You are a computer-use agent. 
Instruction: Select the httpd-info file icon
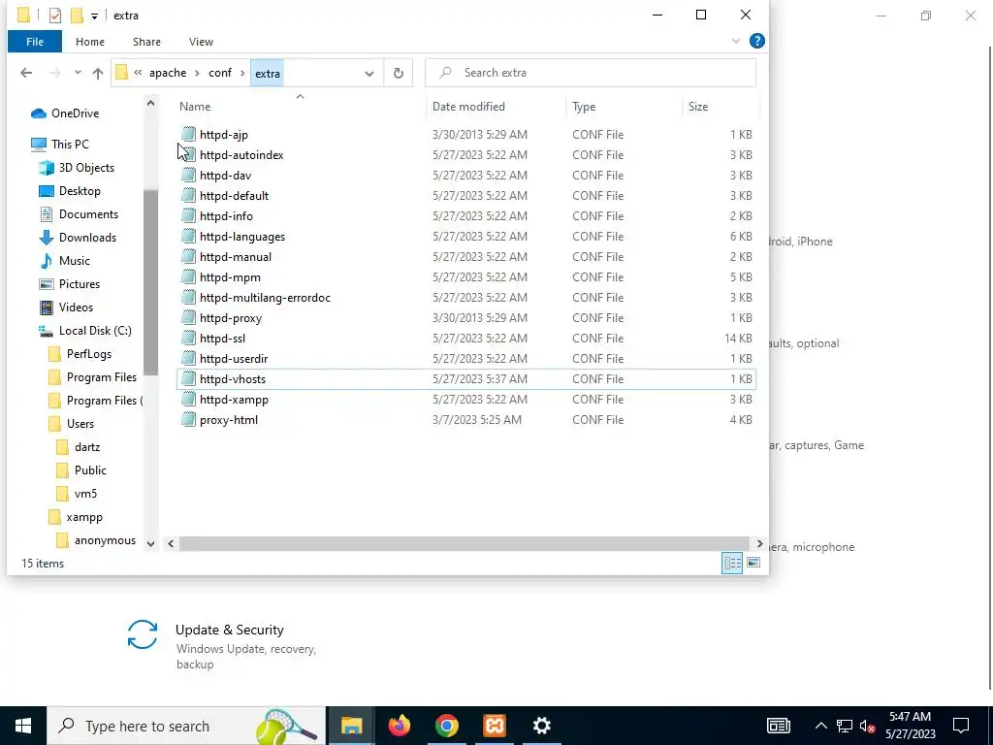pyautogui.click(x=188, y=216)
